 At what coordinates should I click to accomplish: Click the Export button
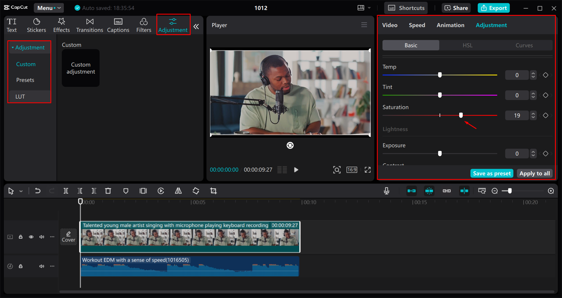coord(494,8)
